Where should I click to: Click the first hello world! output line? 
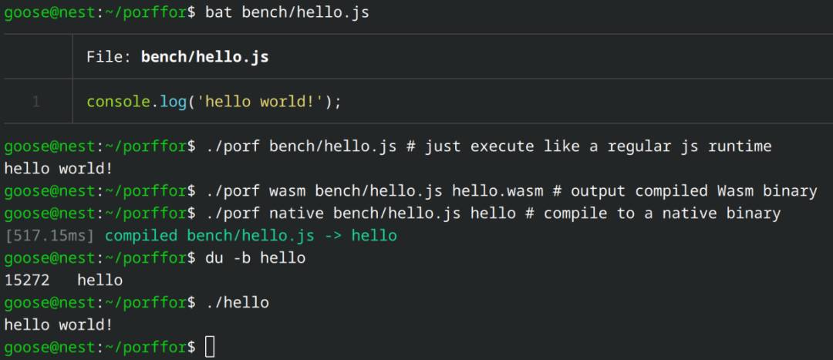point(59,169)
